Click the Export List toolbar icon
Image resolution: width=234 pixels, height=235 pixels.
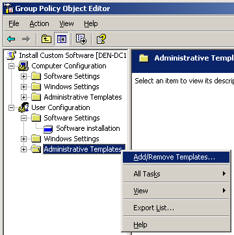(x=81, y=39)
